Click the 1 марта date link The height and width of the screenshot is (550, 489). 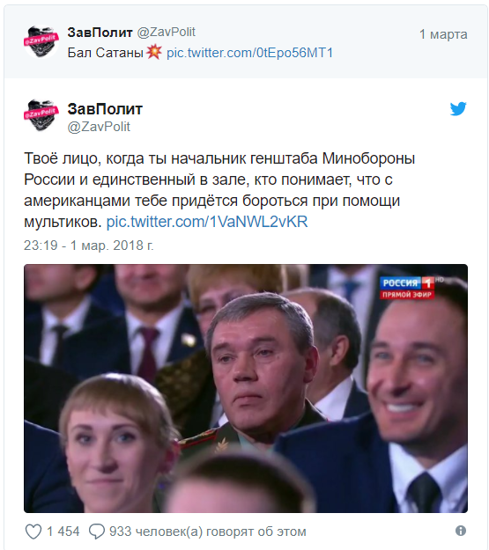point(443,34)
